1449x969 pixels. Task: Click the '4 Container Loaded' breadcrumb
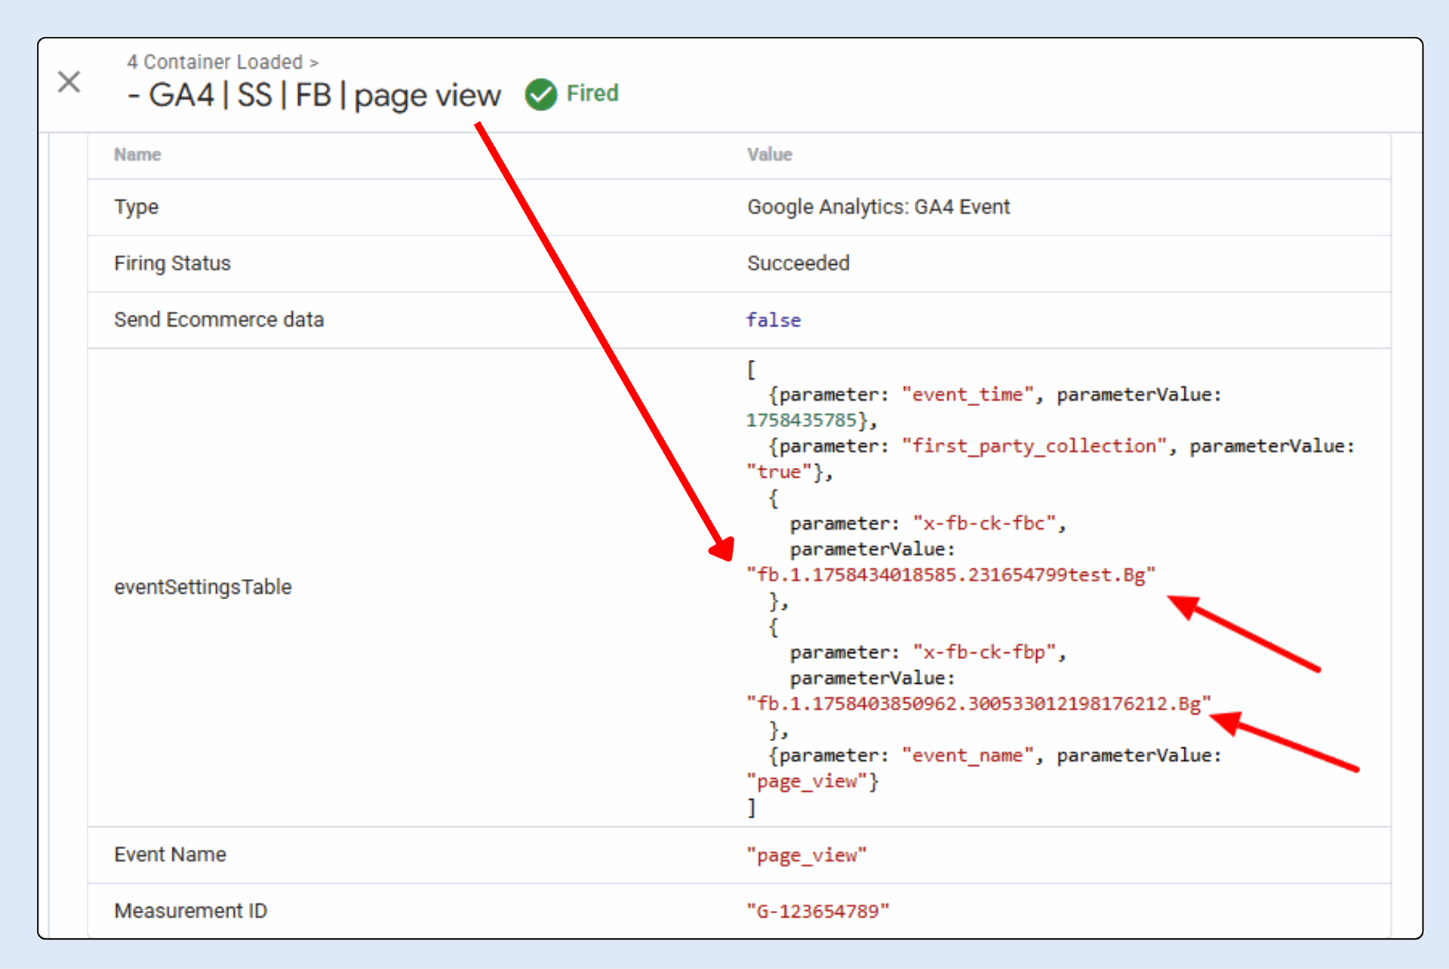pyautogui.click(x=214, y=62)
